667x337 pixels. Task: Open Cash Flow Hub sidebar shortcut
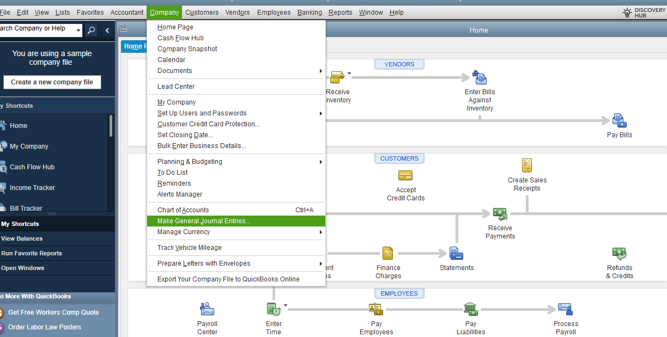[x=32, y=167]
